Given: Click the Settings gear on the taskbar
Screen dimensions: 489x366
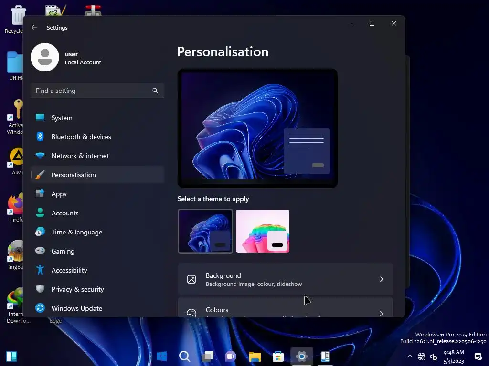Looking at the screenshot, I should (302, 356).
